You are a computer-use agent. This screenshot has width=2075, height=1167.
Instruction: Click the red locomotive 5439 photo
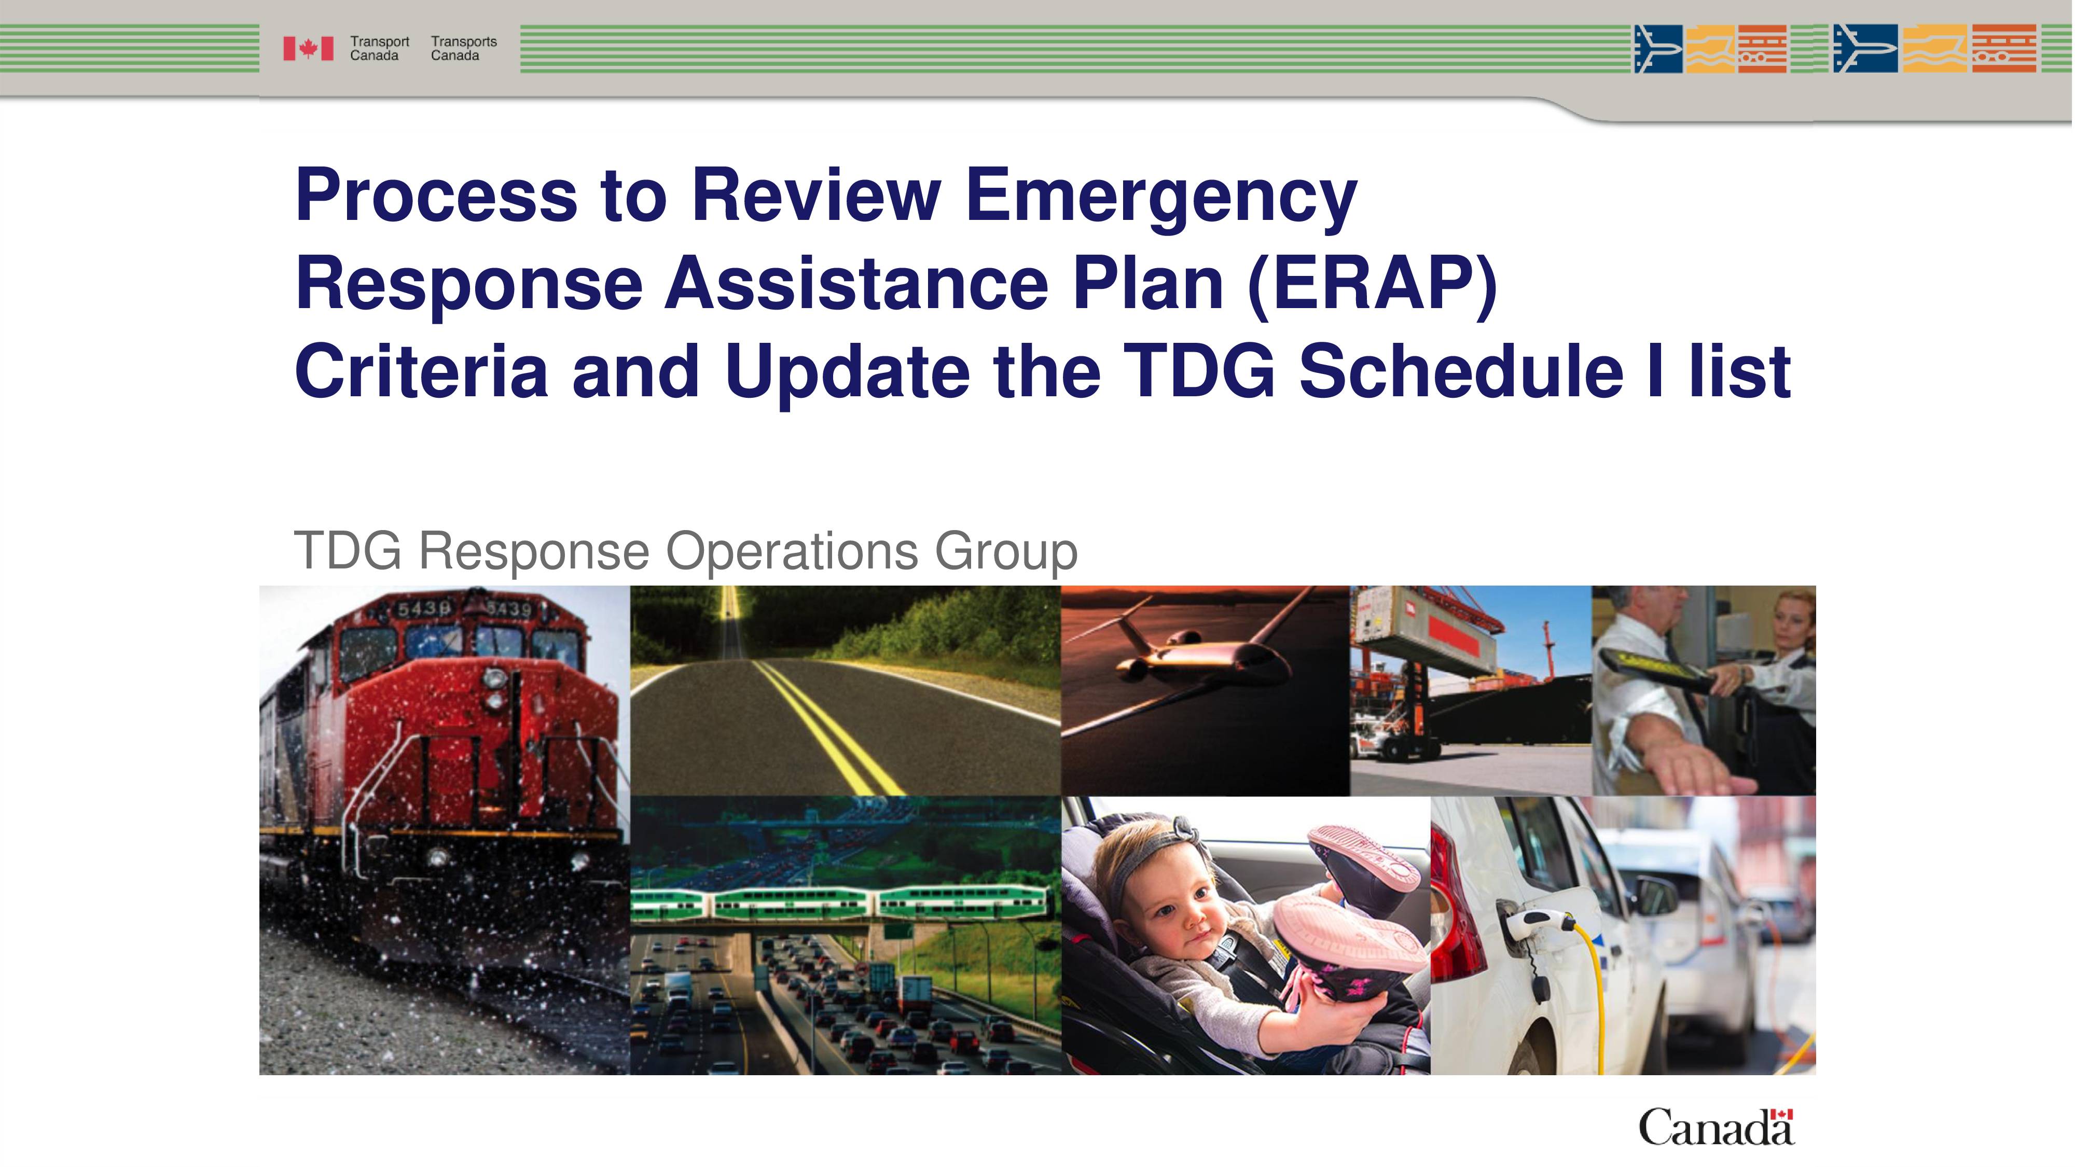pyautogui.click(x=445, y=830)
